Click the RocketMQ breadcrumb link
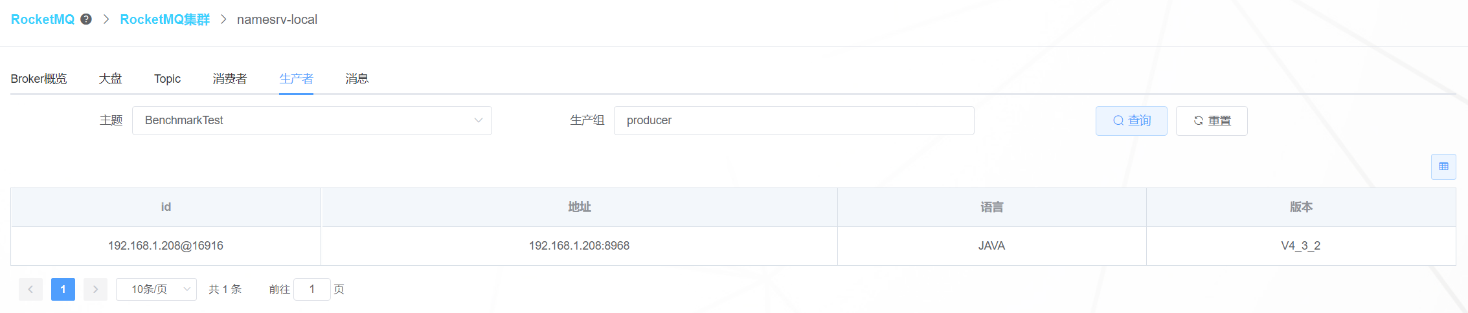This screenshot has width=1468, height=313. (x=43, y=19)
